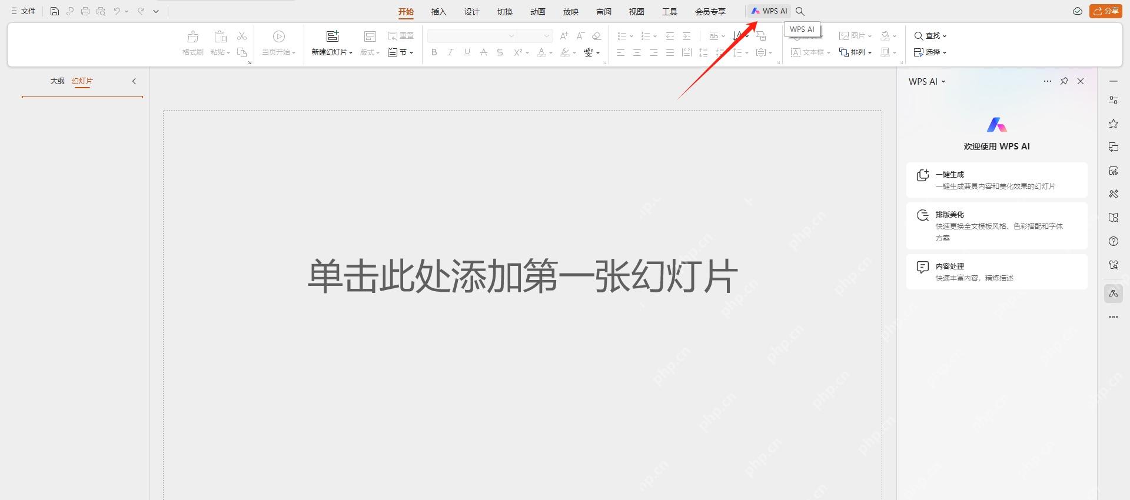1130x500 pixels.
Task: Click the Print icon in quick access toolbar
Action: tap(85, 11)
